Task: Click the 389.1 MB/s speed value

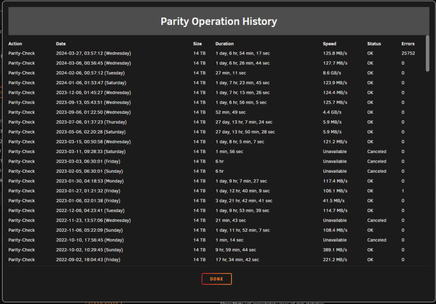Action: [335, 250]
